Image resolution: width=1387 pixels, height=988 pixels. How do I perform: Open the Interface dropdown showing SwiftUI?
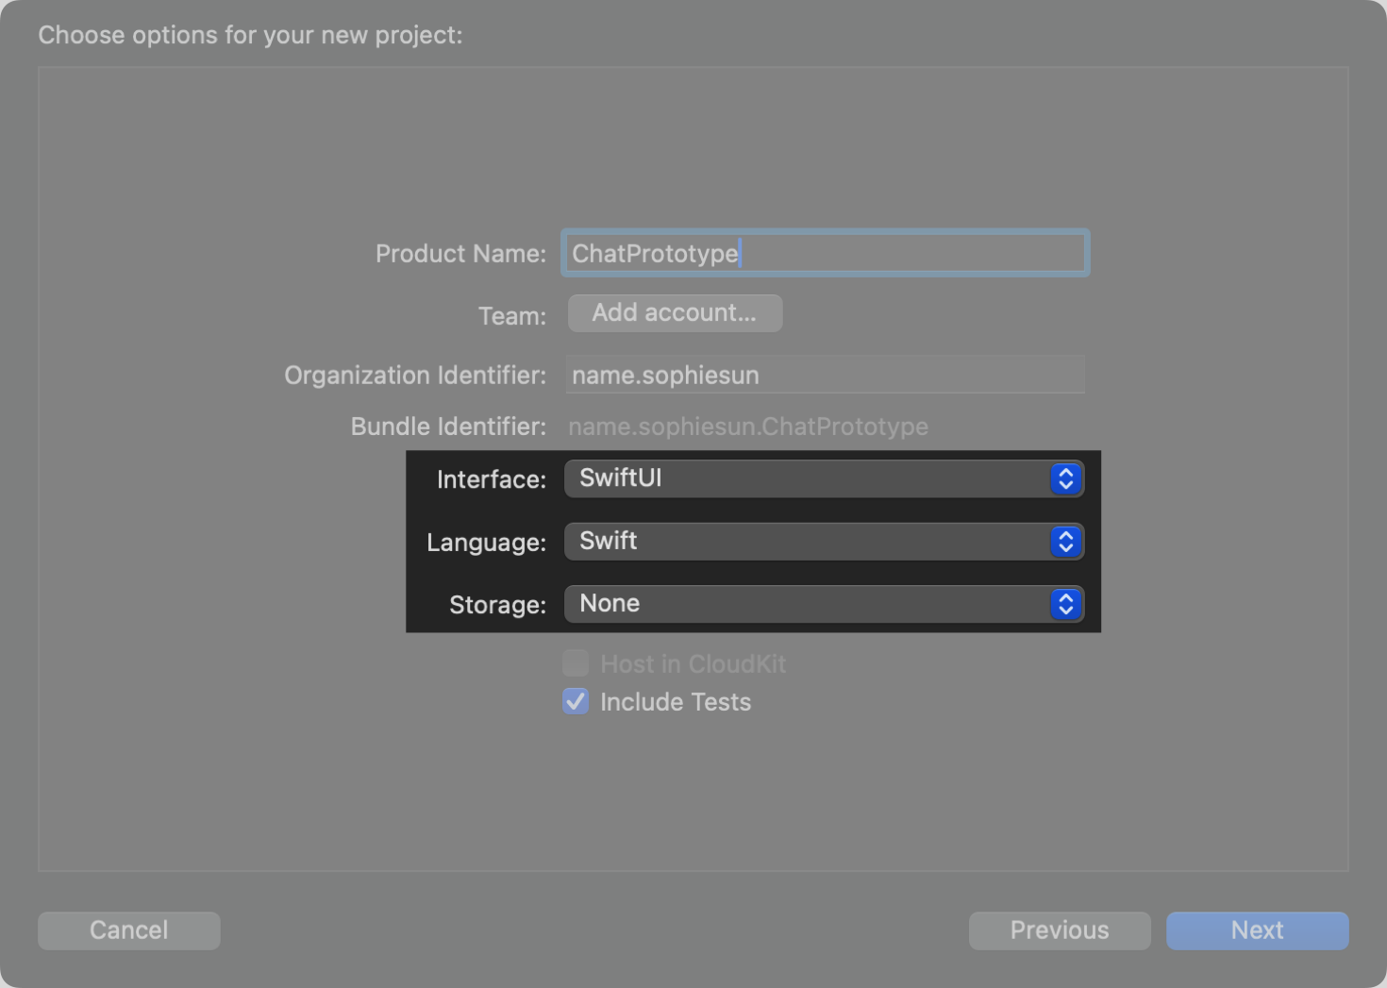tap(824, 478)
